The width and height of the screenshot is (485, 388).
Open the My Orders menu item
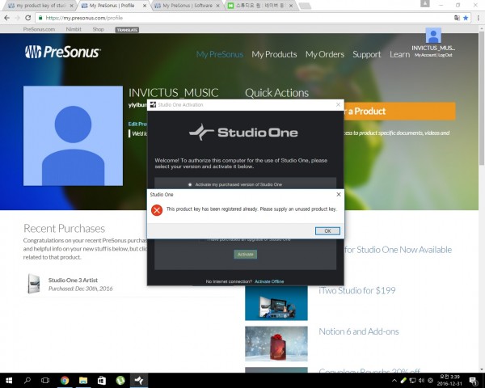pyautogui.click(x=324, y=54)
